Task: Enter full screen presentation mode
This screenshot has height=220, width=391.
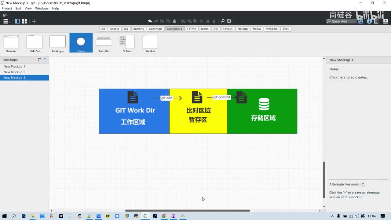Action: [386, 21]
